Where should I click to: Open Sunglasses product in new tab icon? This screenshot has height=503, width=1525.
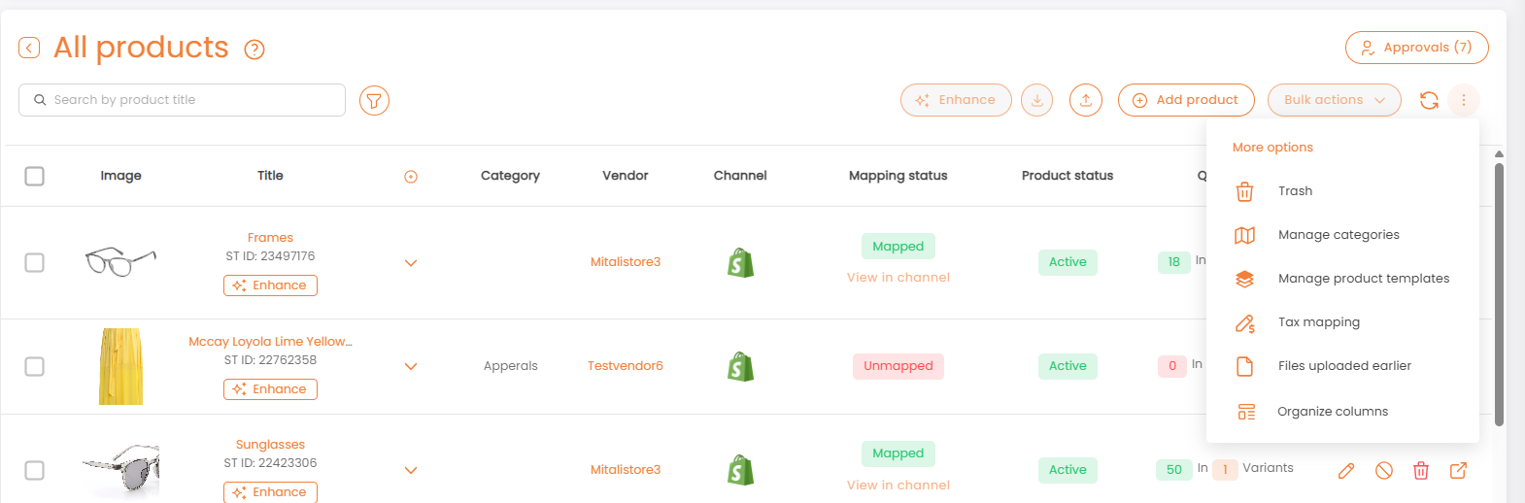(x=1458, y=471)
